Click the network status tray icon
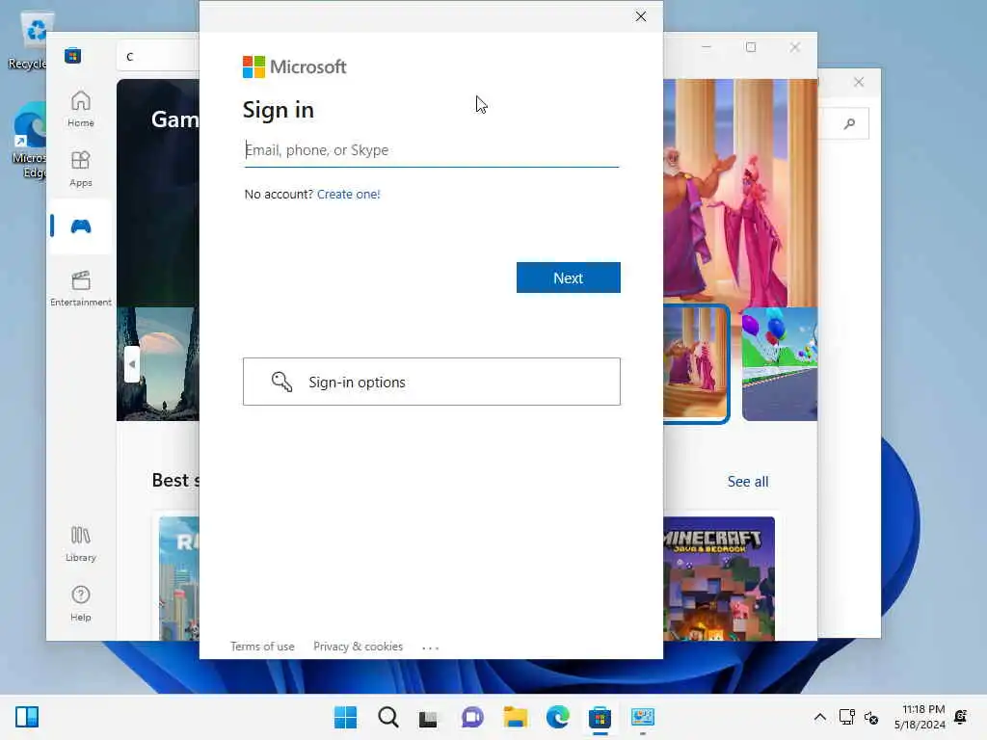The width and height of the screenshot is (987, 740). pos(846,717)
